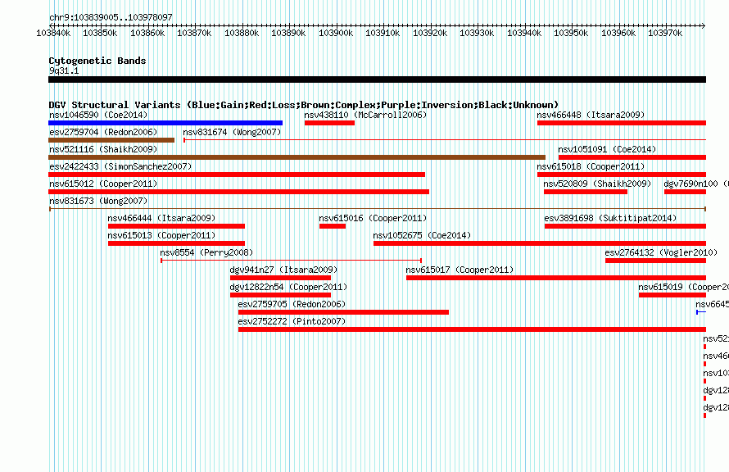Open esv3891698 (Suktitipat2014) label
This screenshot has height=472, width=729.
pyautogui.click(x=610, y=218)
